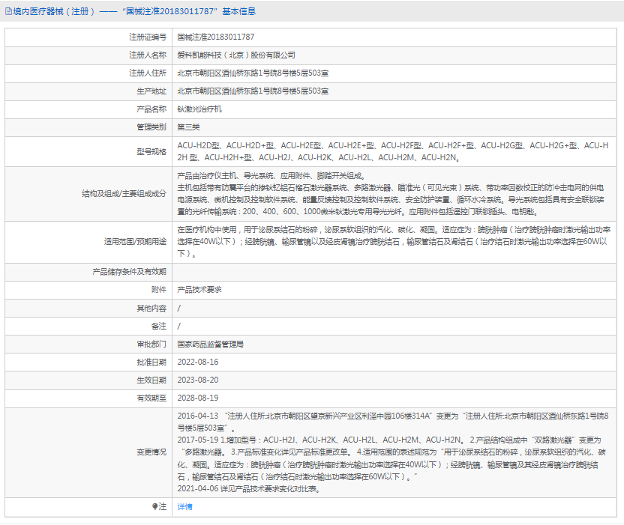Screen dimensions: 624x525
Task: Click the 型号规格 label
Action: tap(151, 151)
